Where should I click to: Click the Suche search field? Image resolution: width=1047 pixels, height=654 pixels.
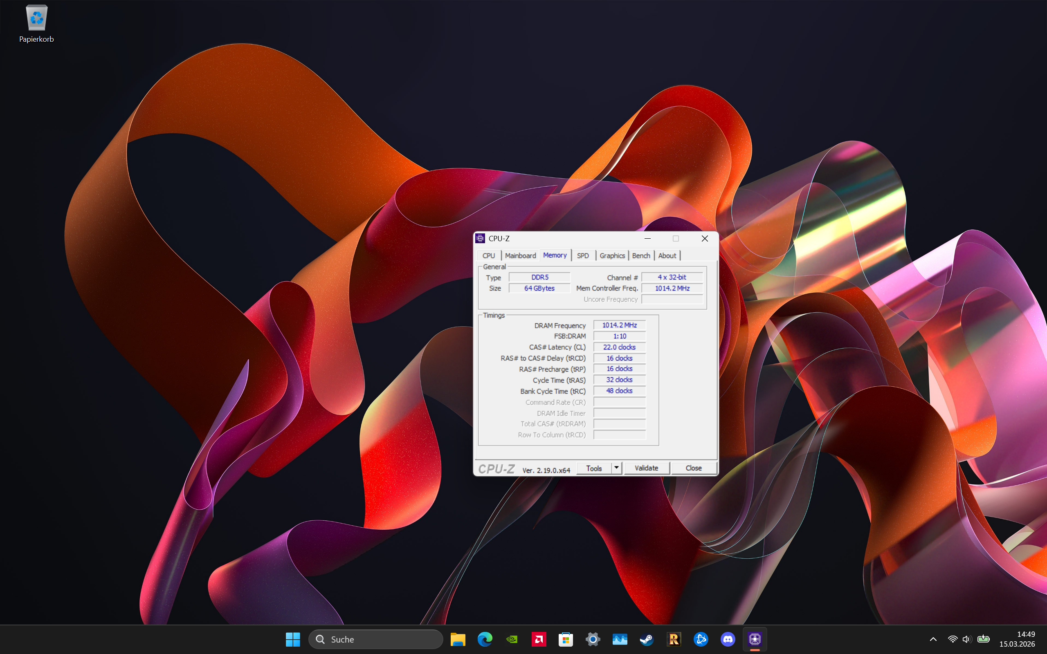[x=375, y=639]
